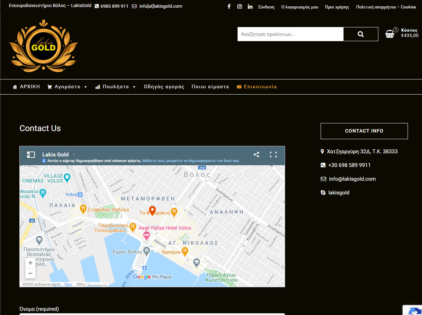
Task: Click the Ενεχυροδανειστήριο Βόλος – LakisGold title
Action: click(50, 6)
